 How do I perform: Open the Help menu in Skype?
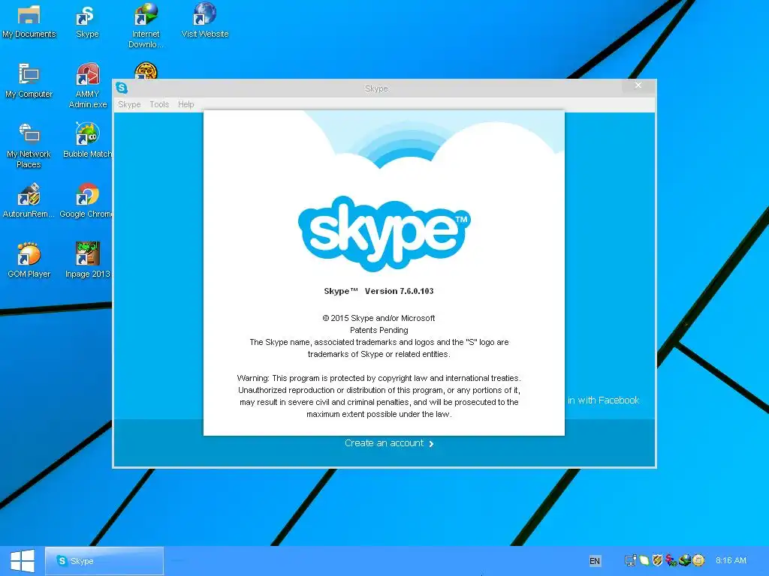186,104
